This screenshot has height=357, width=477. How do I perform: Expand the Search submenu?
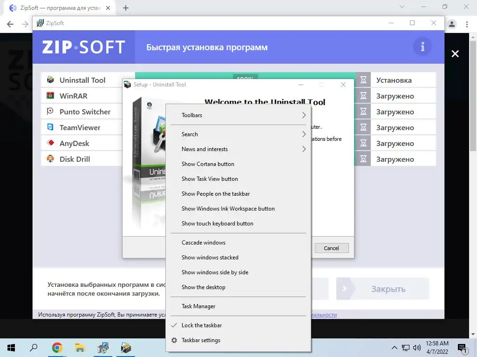tap(238, 134)
